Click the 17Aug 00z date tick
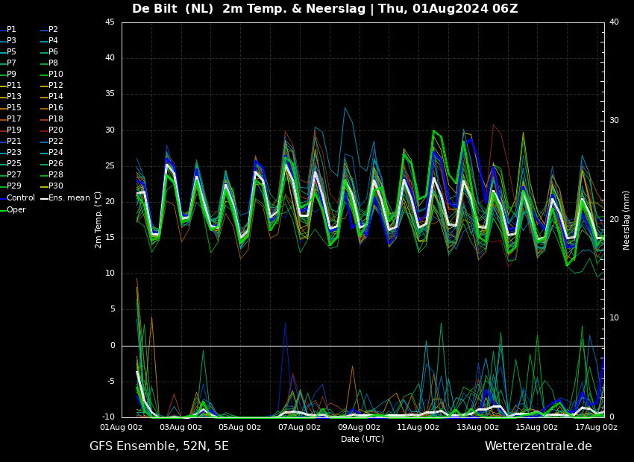 pyautogui.click(x=596, y=428)
